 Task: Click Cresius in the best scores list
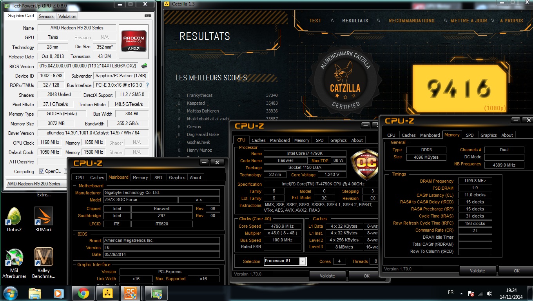point(194,127)
